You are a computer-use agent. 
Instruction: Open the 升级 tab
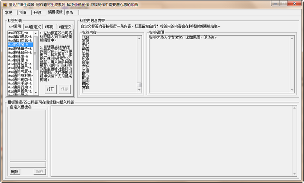point(37,12)
